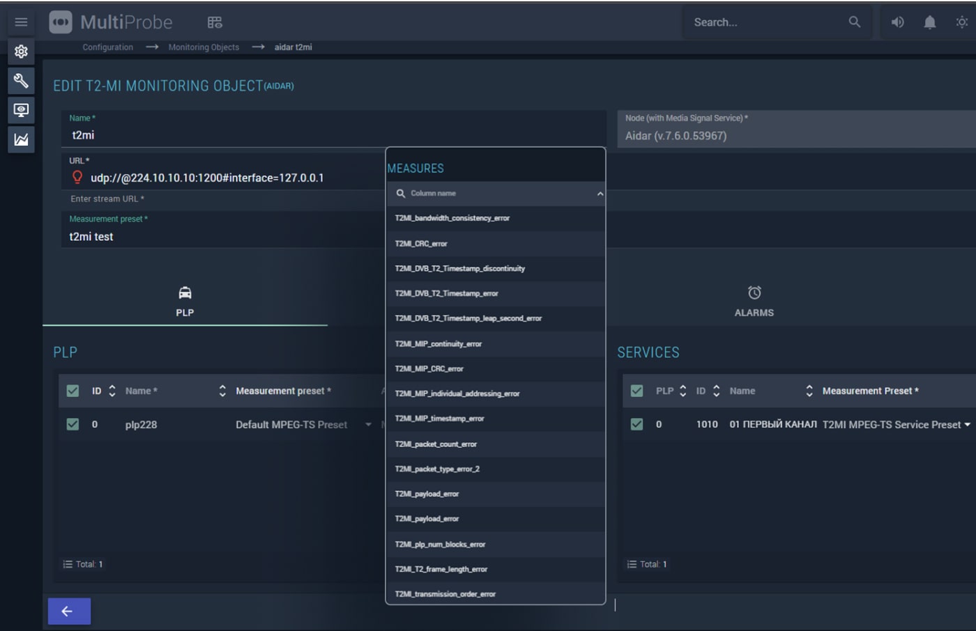The width and height of the screenshot is (976, 631).
Task: Click the list icon beside PLP Total
Action: [x=68, y=564]
